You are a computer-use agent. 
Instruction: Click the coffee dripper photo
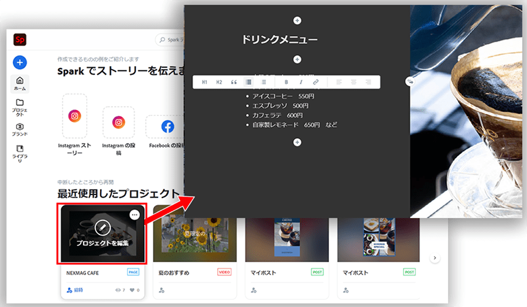click(x=466, y=111)
